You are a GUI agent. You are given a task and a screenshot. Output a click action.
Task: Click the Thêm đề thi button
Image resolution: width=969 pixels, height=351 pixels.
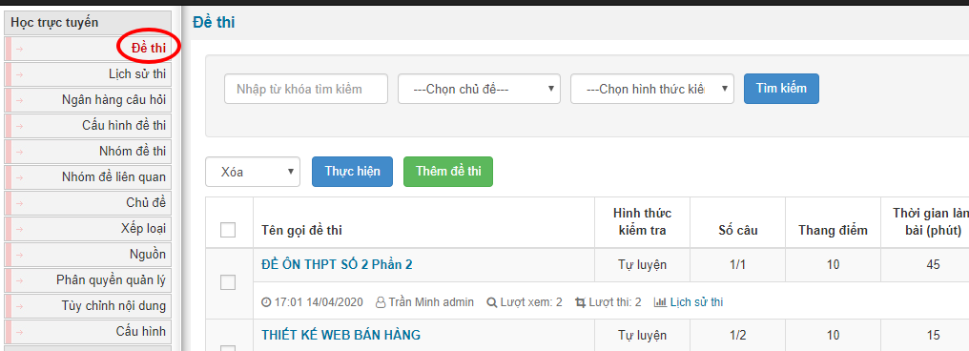point(448,171)
